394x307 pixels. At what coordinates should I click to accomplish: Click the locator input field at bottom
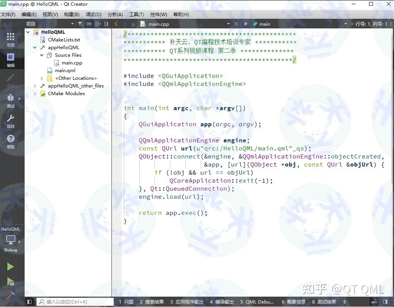tap(75, 302)
